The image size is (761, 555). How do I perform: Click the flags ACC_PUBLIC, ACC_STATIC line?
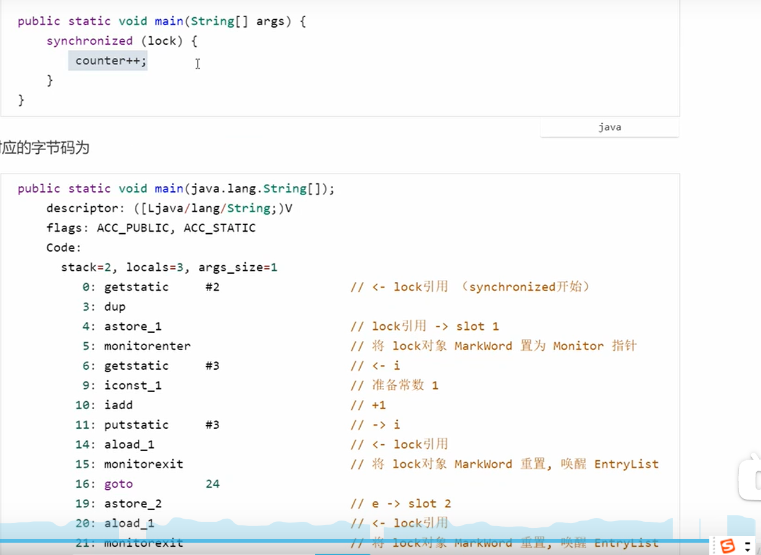(x=150, y=228)
